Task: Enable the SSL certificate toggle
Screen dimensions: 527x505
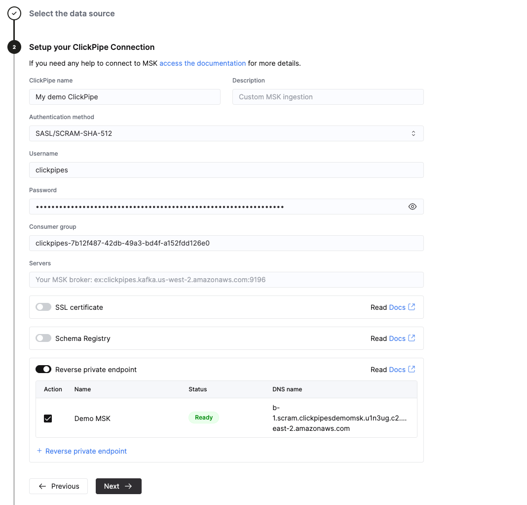Action: tap(43, 307)
